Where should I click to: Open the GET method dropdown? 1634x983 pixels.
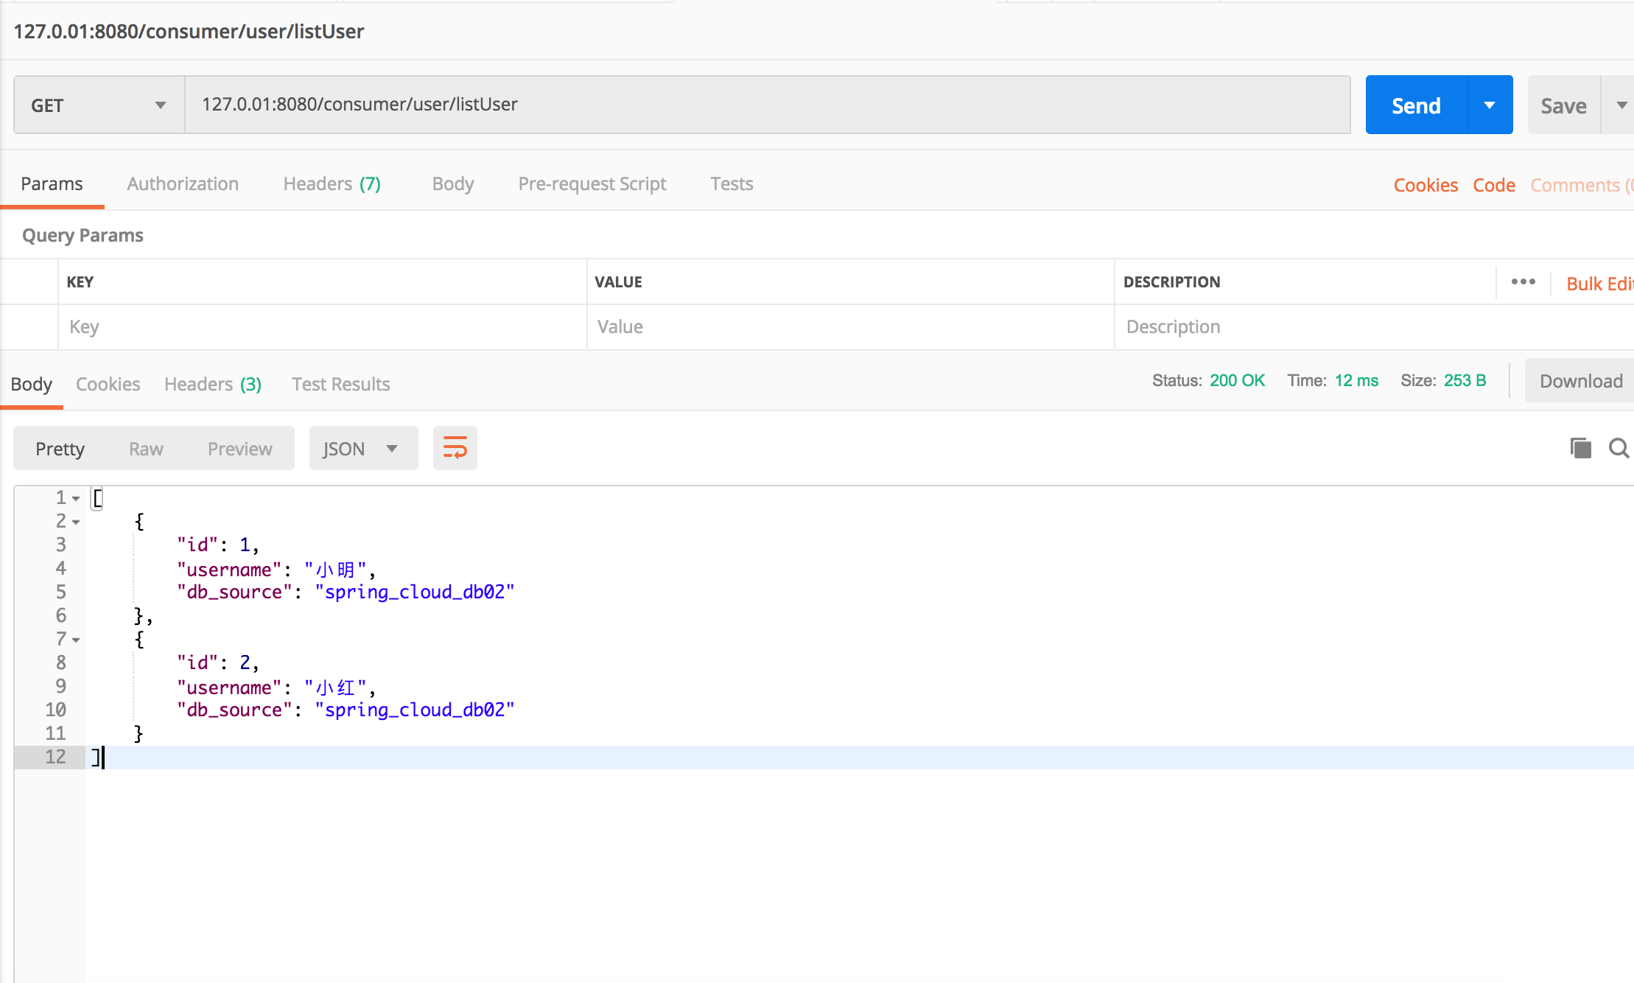pos(99,105)
